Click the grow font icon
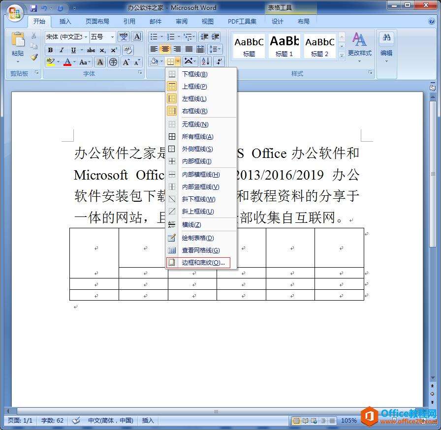The image size is (441, 430). point(126,62)
